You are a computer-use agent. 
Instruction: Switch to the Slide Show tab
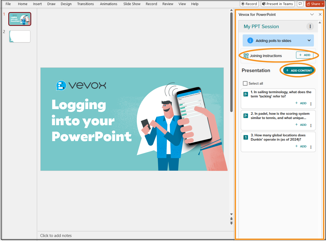132,4
